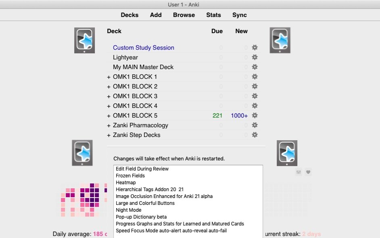Open the Stats view

[213, 15]
